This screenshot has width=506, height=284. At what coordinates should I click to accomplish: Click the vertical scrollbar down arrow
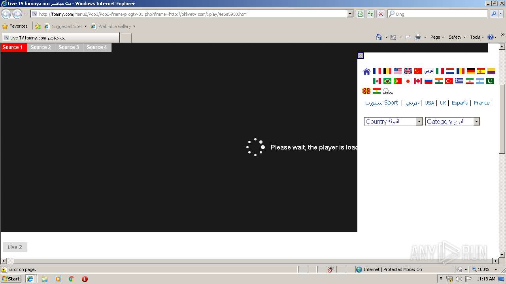click(x=502, y=255)
